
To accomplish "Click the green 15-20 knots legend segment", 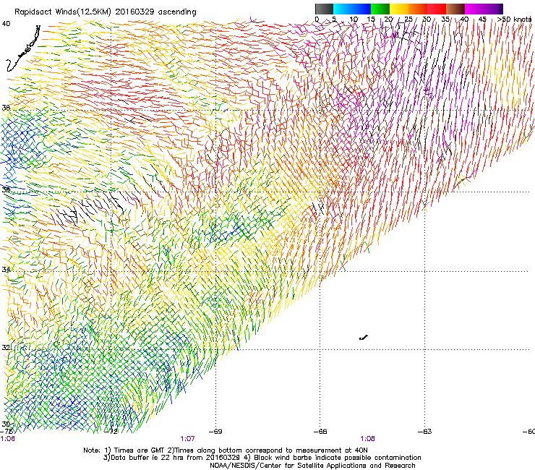I will tap(380, 9).
